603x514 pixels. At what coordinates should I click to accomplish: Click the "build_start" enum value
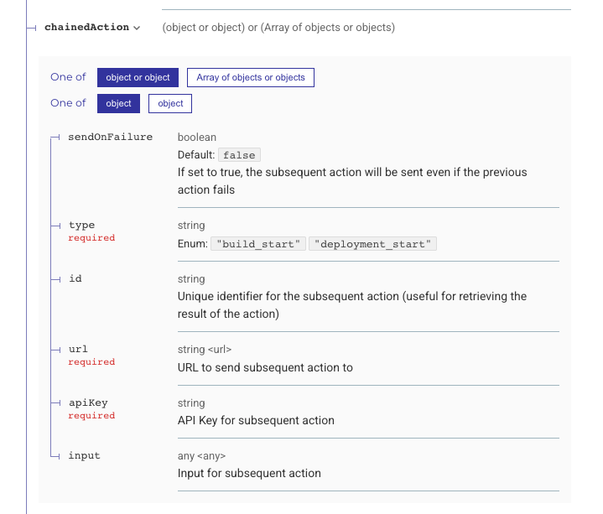[x=258, y=244]
